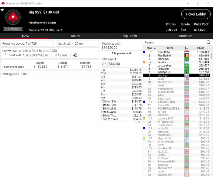
Task: Click the flag column header icon
Action: [x=187, y=48]
